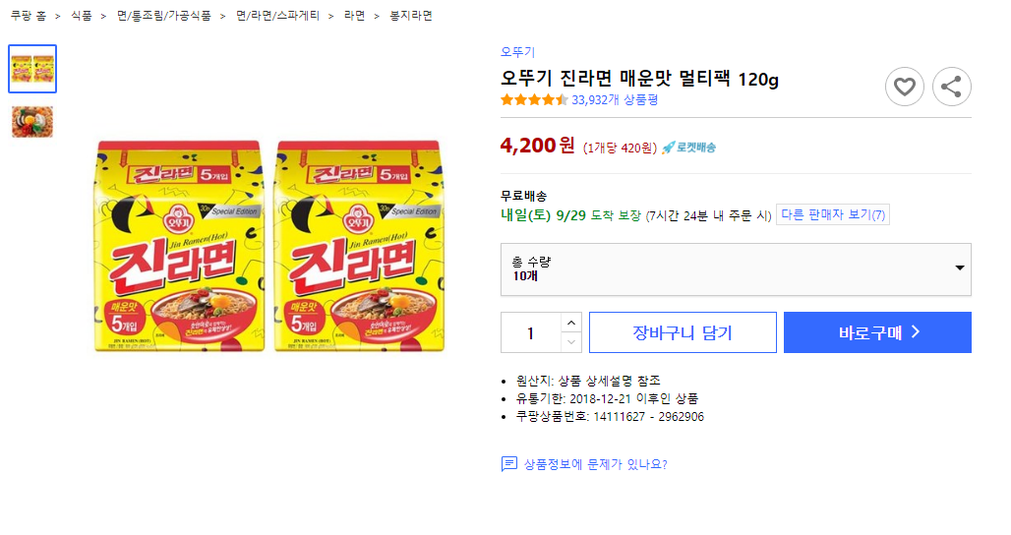Click the share icon button
Viewport: 1011px width, 535px height.
pyautogui.click(x=951, y=87)
